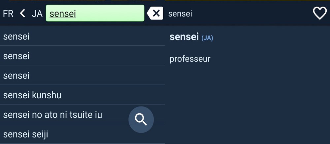The image size is (330, 144).
Task: Open the "sensei seiji" entry
Action: pos(26,134)
